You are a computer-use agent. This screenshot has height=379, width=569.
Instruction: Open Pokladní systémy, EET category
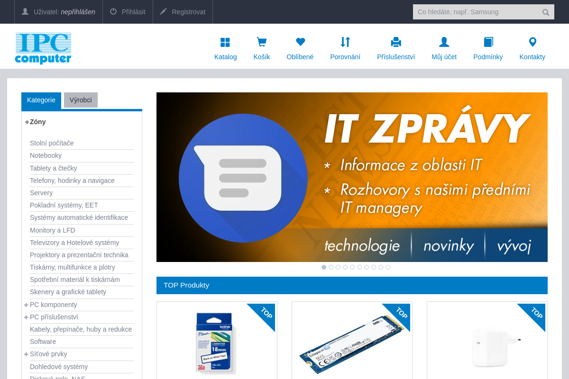pos(64,205)
